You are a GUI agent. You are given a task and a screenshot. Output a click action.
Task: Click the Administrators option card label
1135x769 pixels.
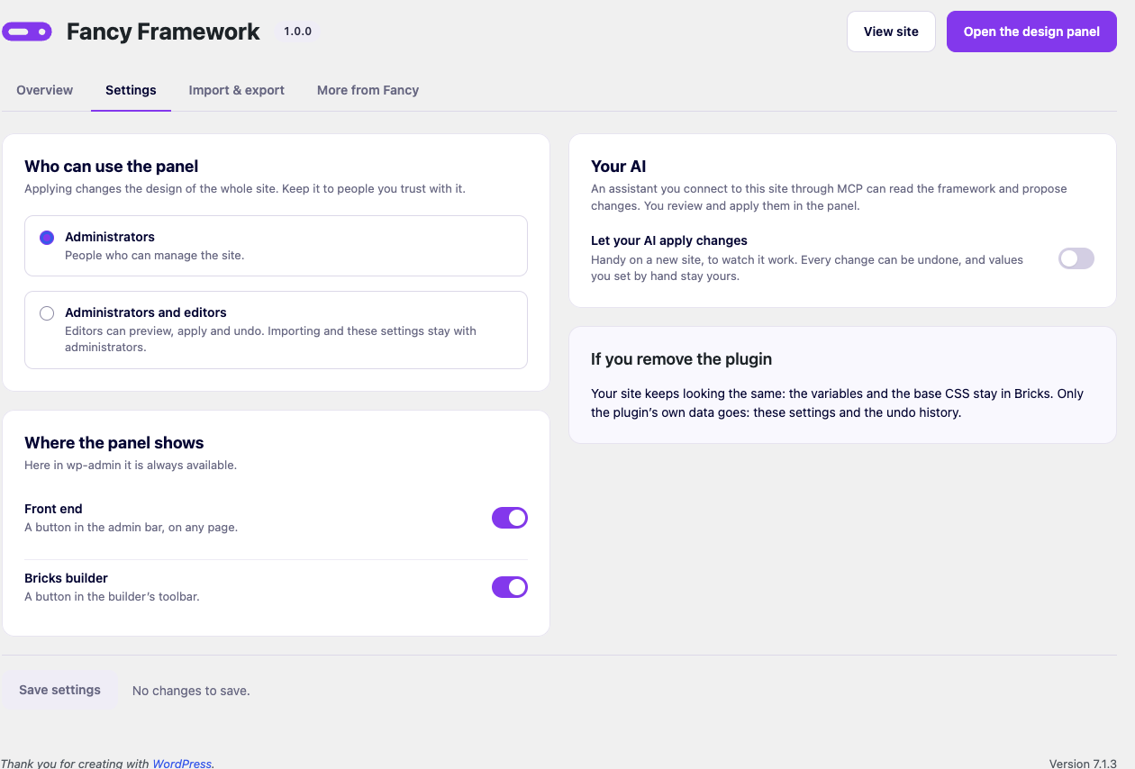(x=110, y=237)
